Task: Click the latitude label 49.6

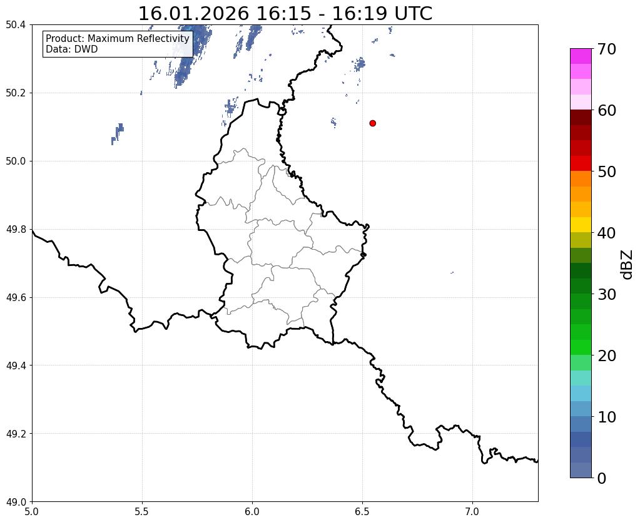Action: (x=16, y=297)
